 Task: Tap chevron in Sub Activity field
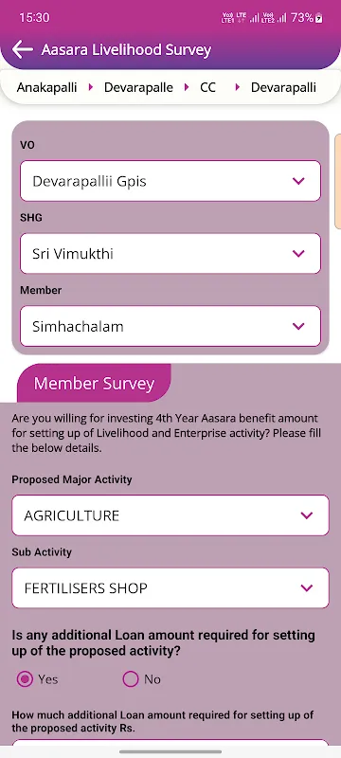click(x=307, y=587)
